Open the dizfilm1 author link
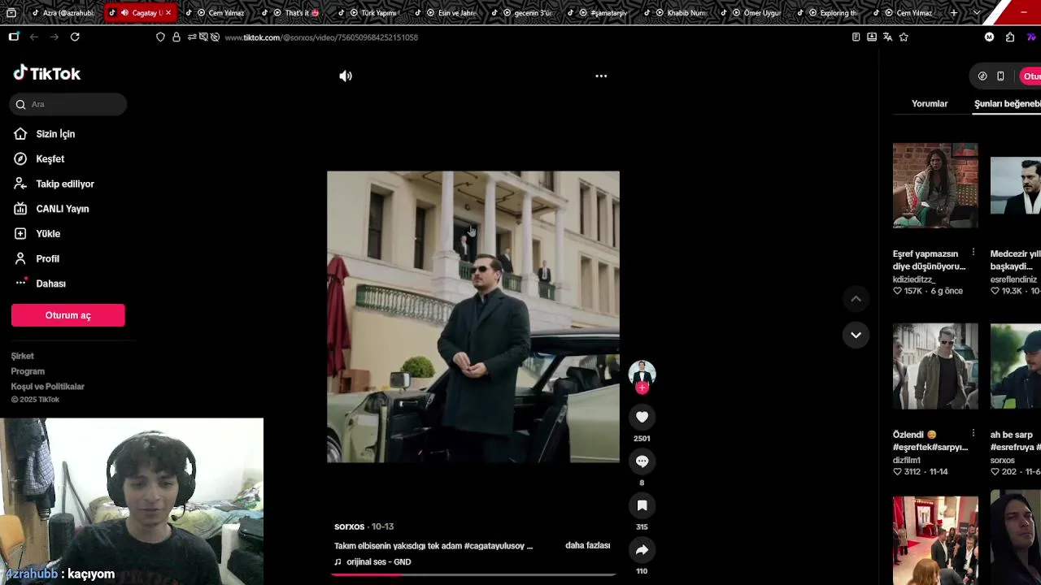Image resolution: width=1041 pixels, height=585 pixels. coord(907,460)
